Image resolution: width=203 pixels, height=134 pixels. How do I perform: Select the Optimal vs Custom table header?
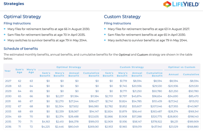pos(182,67)
